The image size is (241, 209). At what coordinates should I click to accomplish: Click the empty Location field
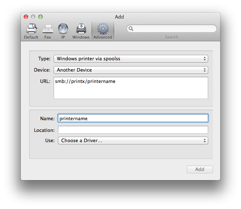(x=133, y=130)
